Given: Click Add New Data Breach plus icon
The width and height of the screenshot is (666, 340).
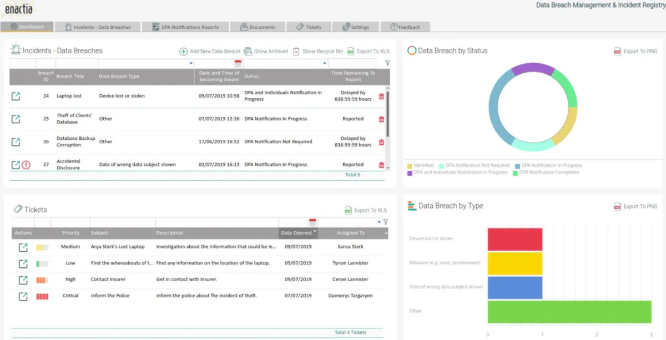Looking at the screenshot, I should point(183,52).
